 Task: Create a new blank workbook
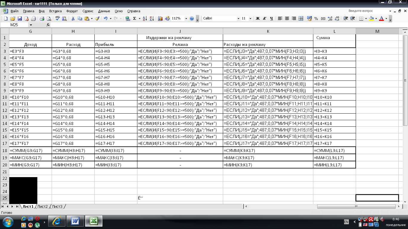coord(6,18)
